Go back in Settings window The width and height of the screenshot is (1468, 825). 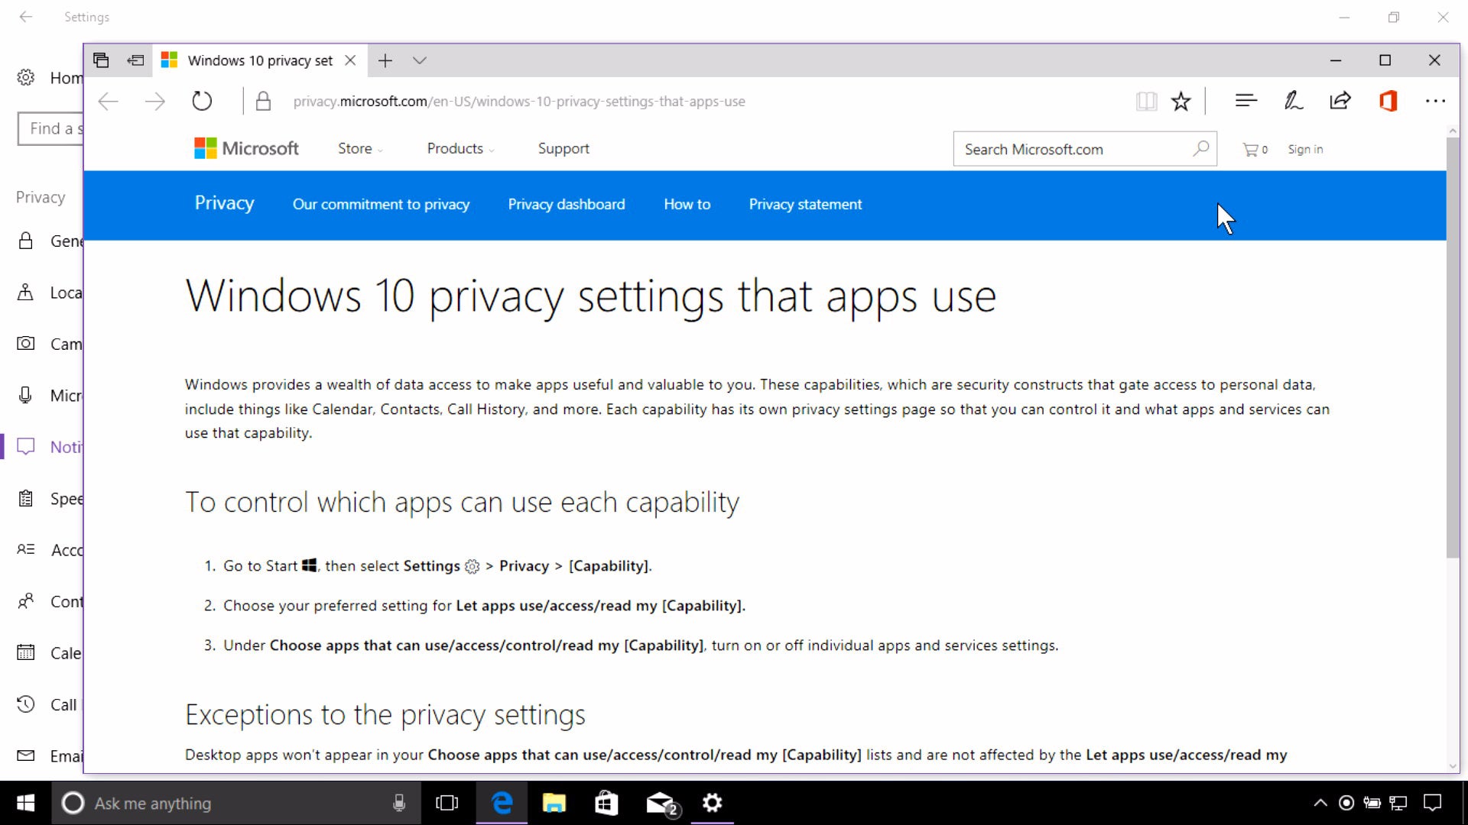(26, 17)
